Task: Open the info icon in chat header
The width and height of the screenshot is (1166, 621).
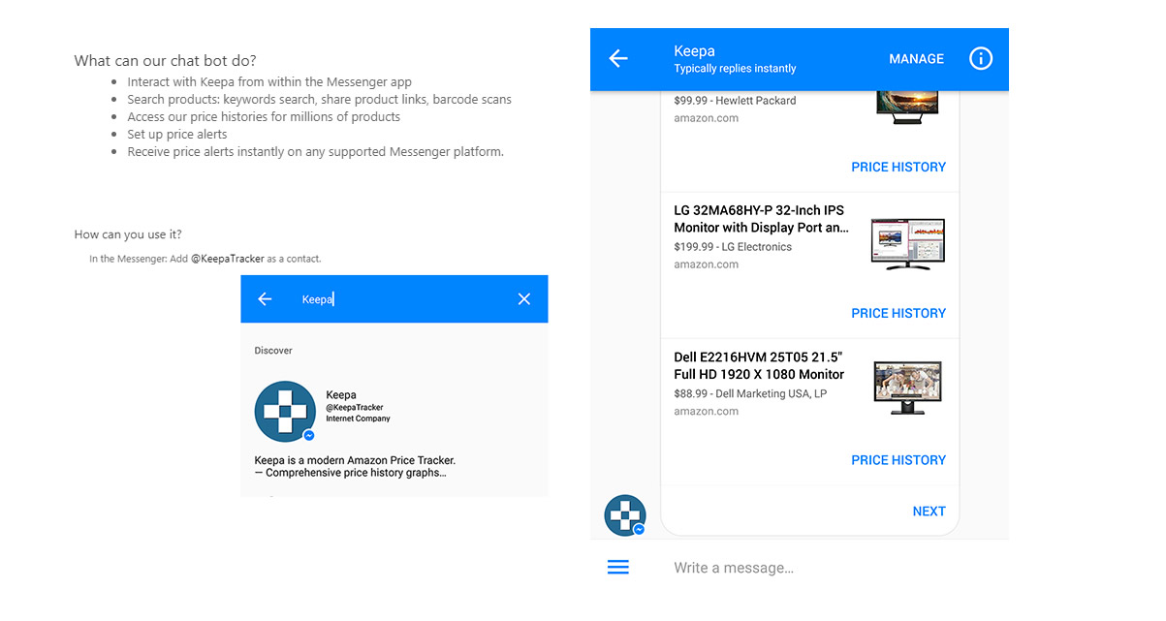Action: pyautogui.click(x=981, y=59)
